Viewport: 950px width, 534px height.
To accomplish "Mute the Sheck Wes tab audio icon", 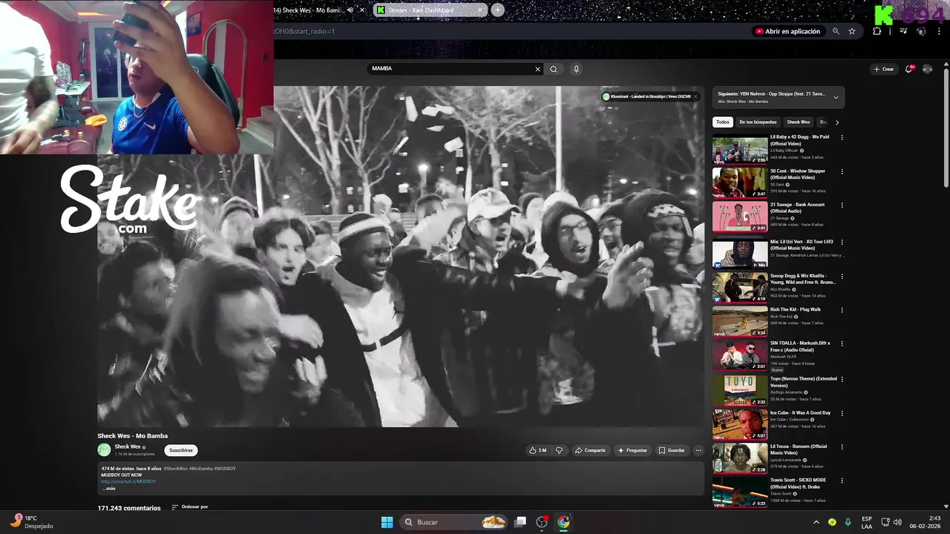I will pos(350,10).
